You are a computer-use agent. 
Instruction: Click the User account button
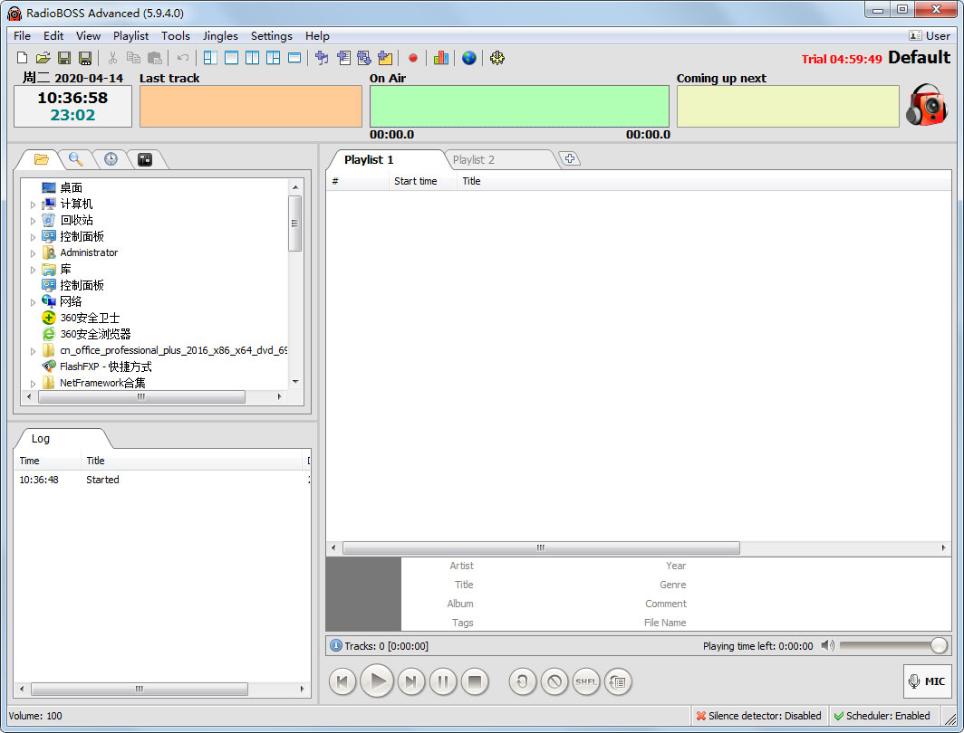(x=930, y=36)
